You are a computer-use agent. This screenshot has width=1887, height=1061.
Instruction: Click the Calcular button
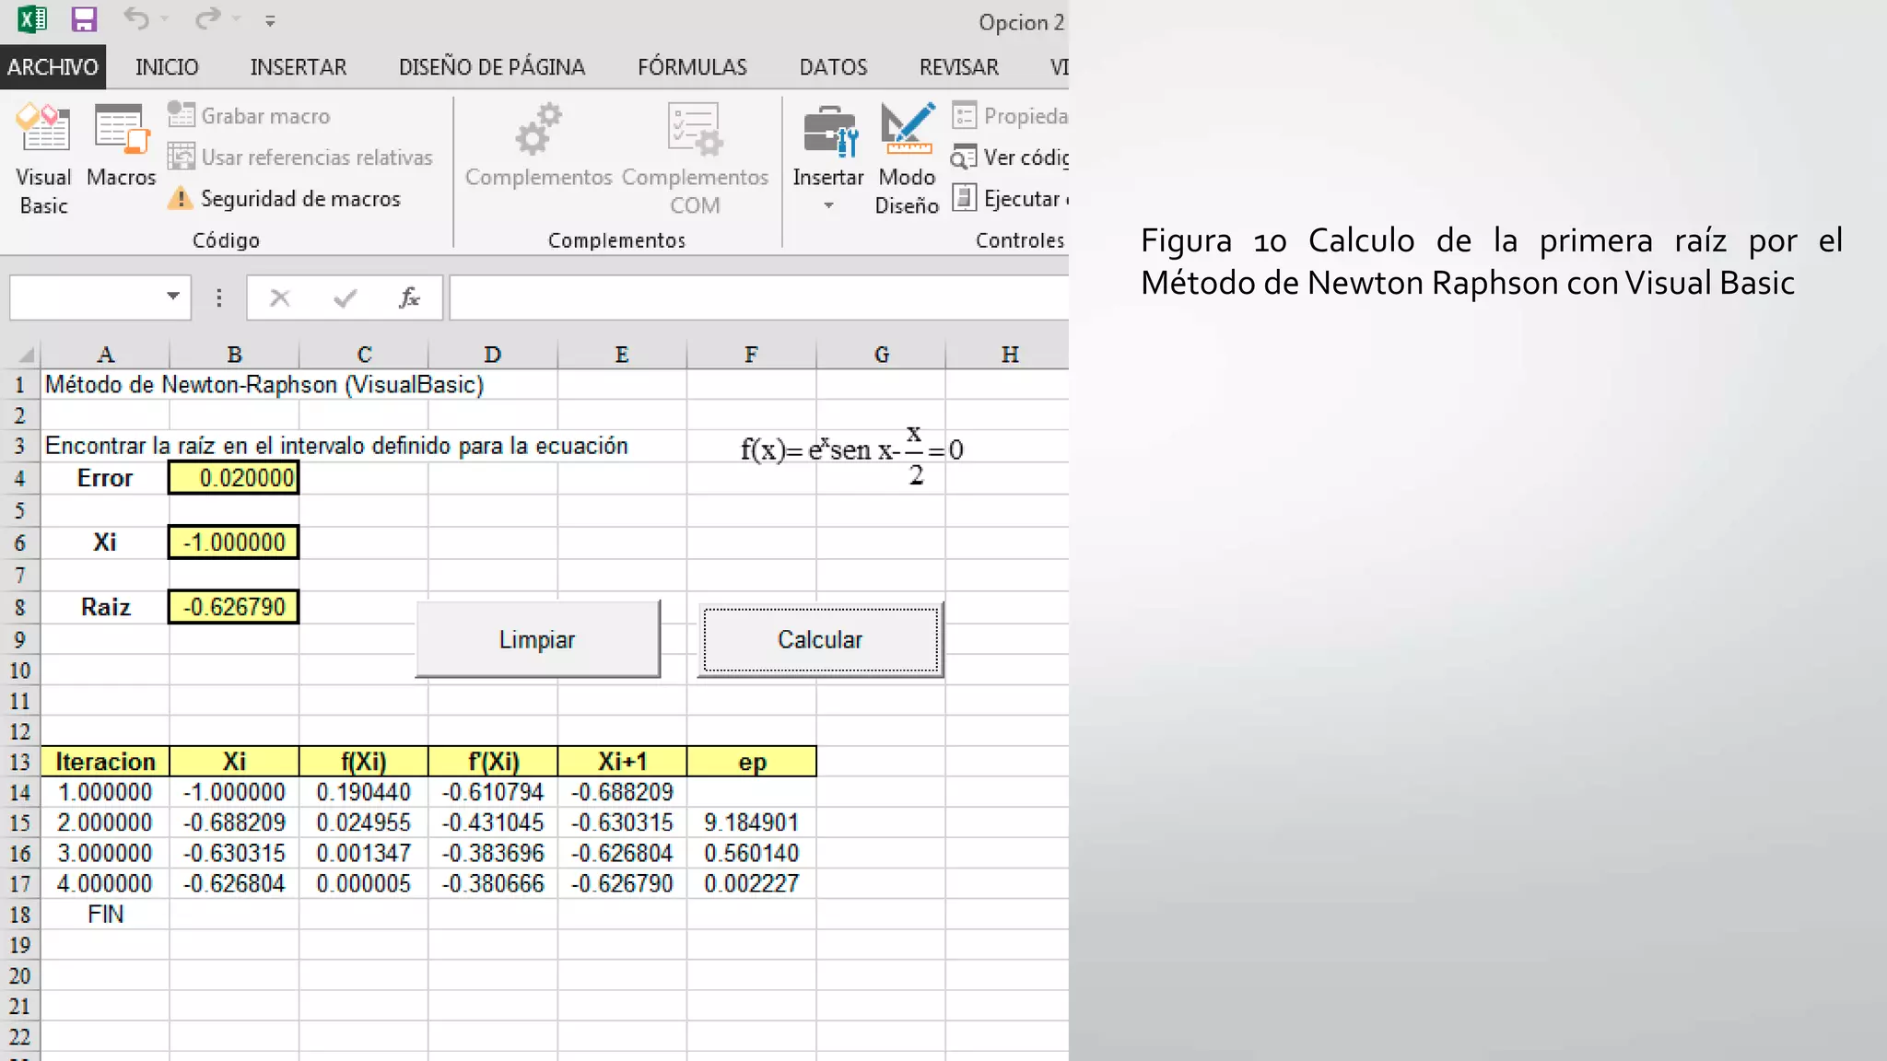tap(820, 639)
